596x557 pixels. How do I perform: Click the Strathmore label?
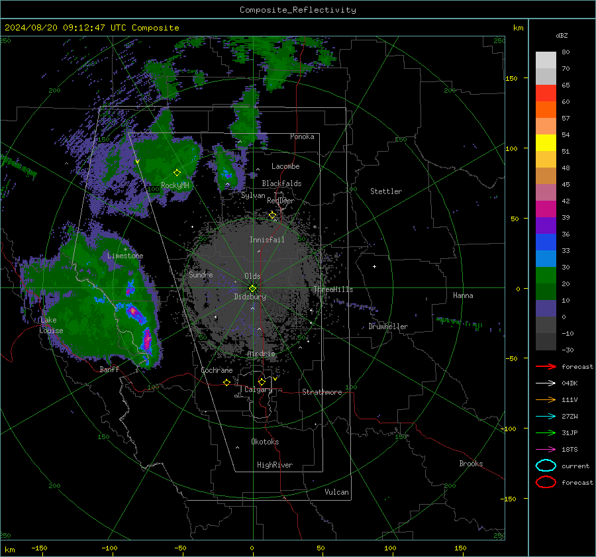(322, 392)
